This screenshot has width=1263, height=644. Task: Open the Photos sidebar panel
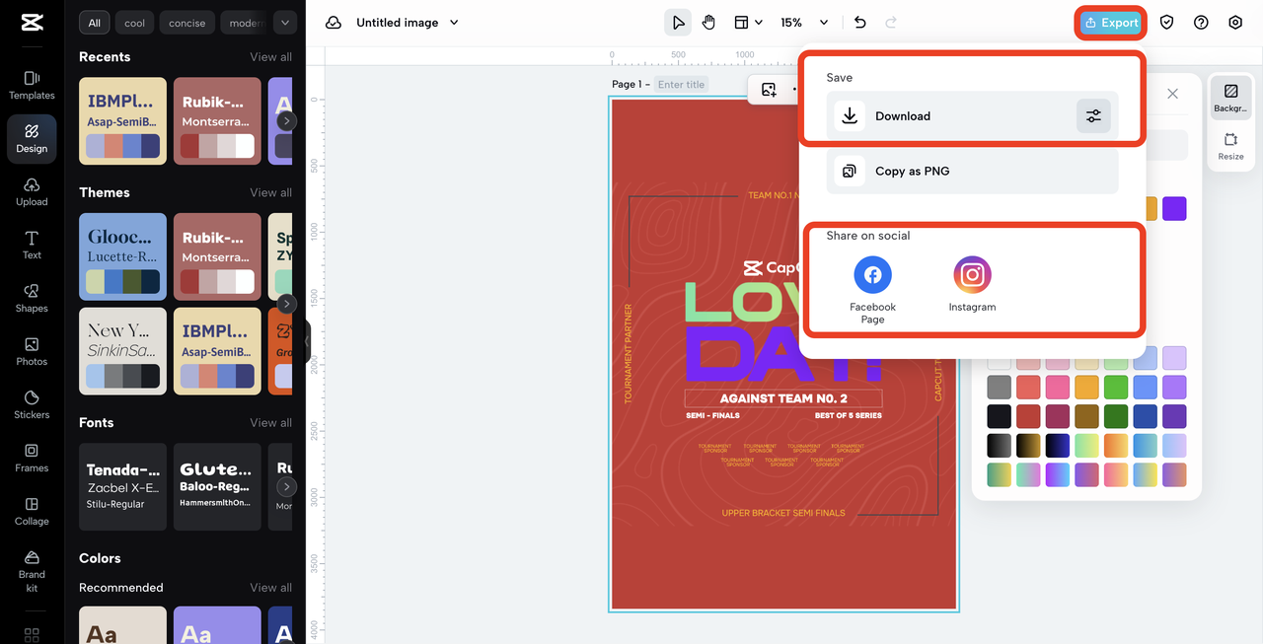32,351
